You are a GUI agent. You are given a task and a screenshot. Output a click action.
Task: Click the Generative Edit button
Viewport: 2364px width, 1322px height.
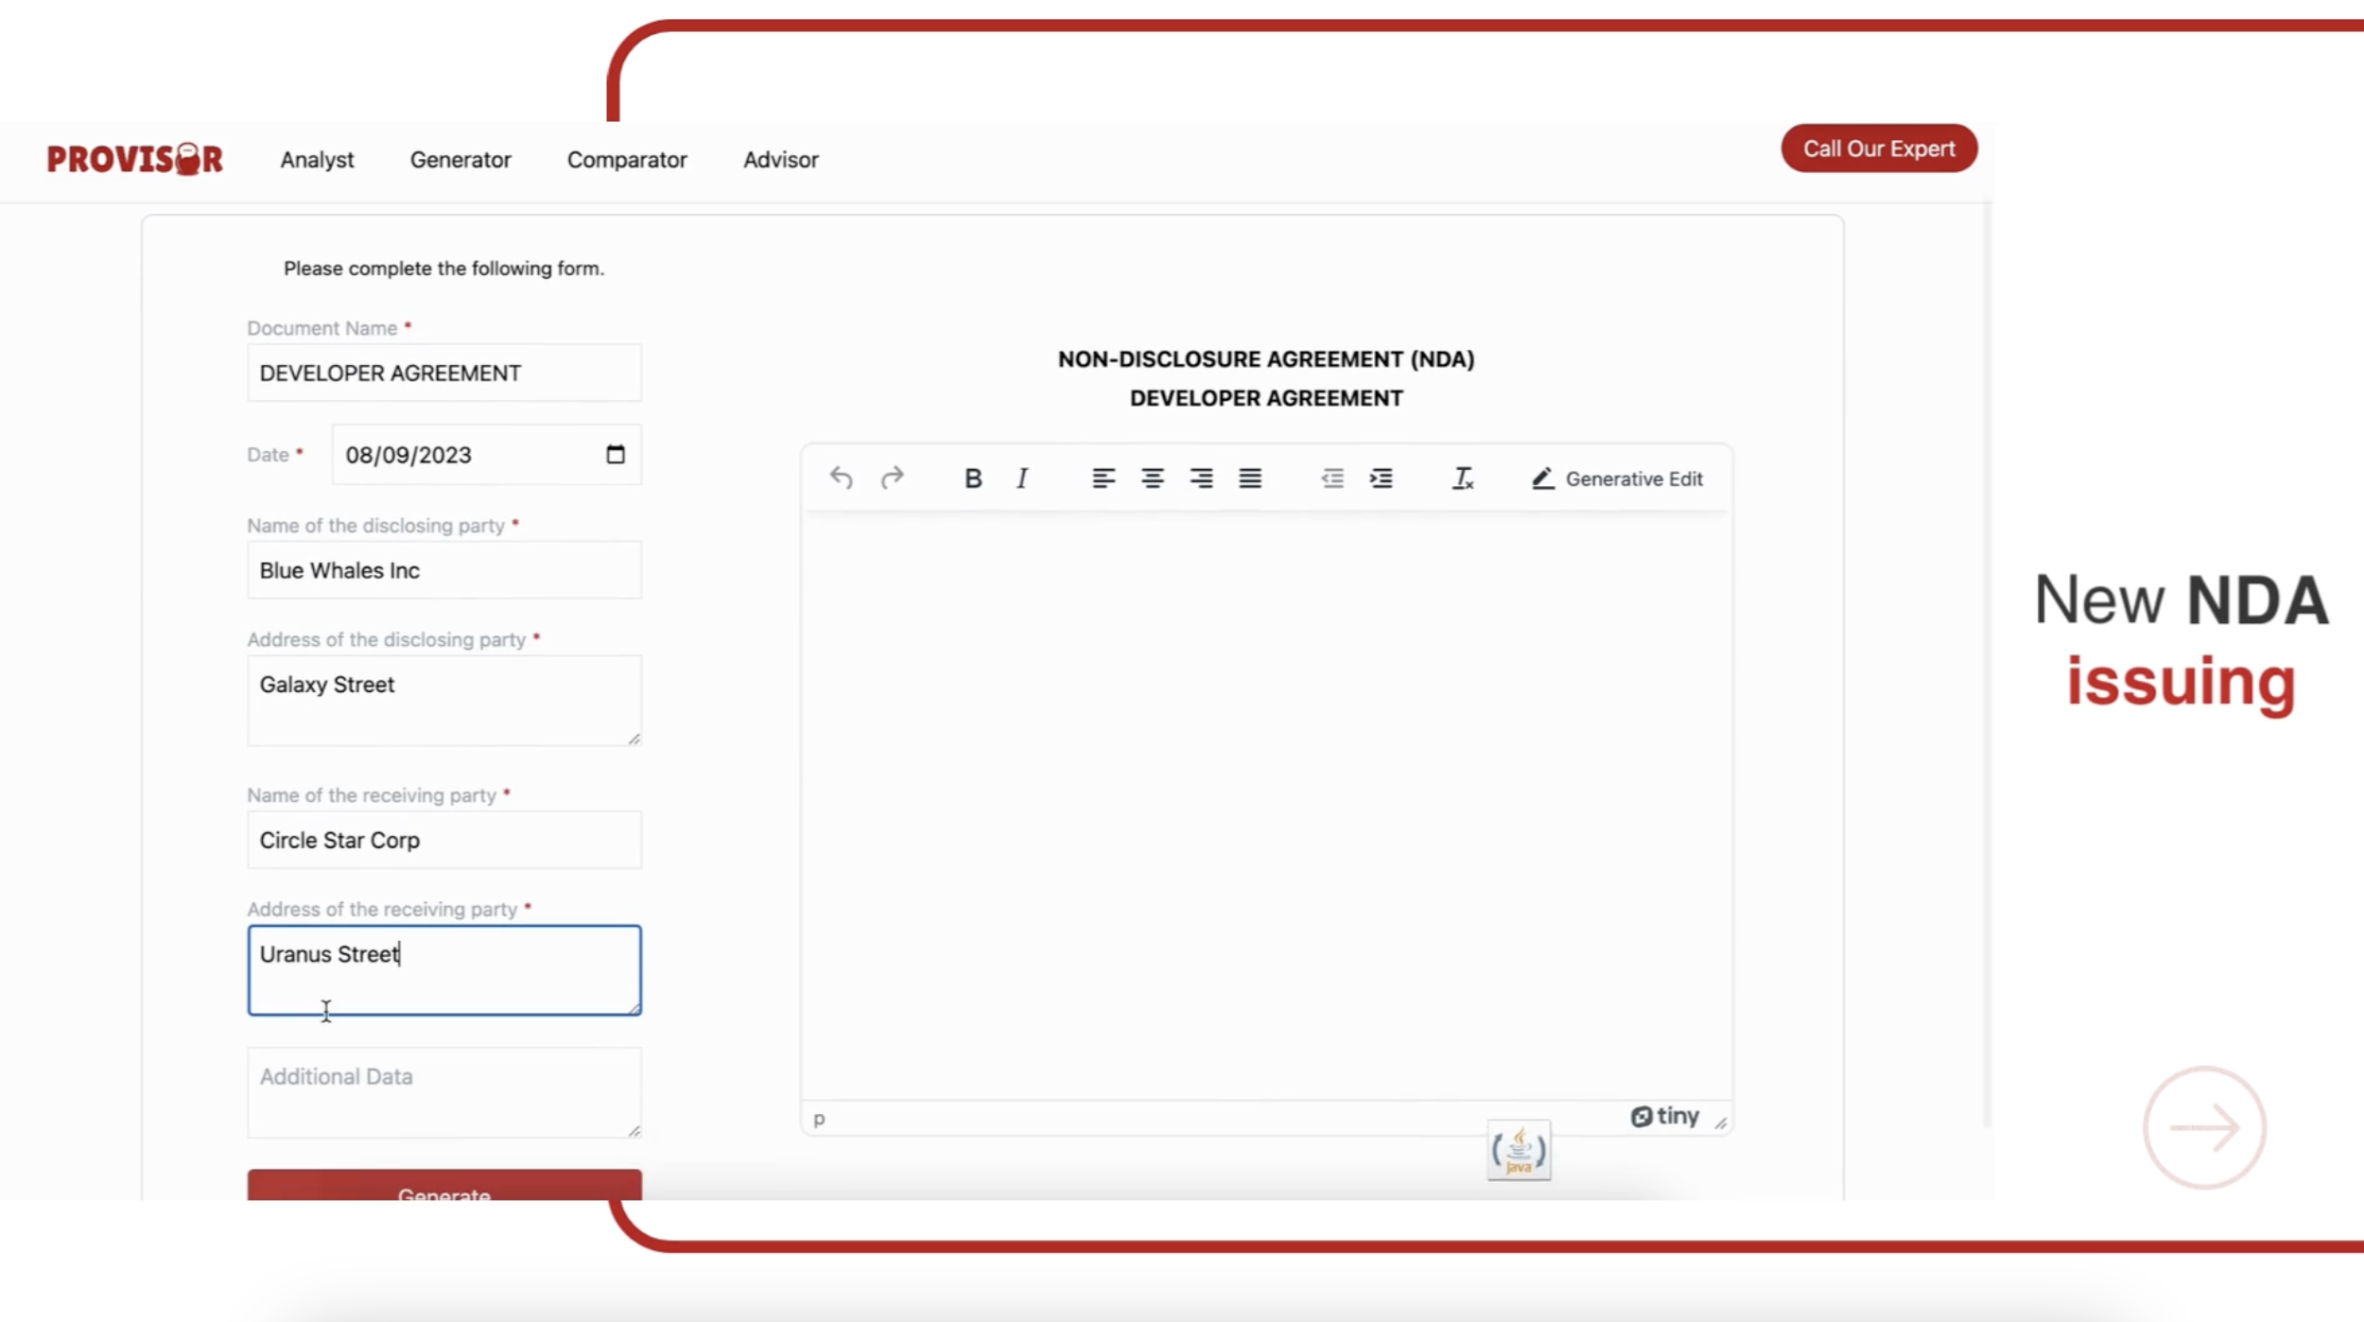click(x=1617, y=478)
